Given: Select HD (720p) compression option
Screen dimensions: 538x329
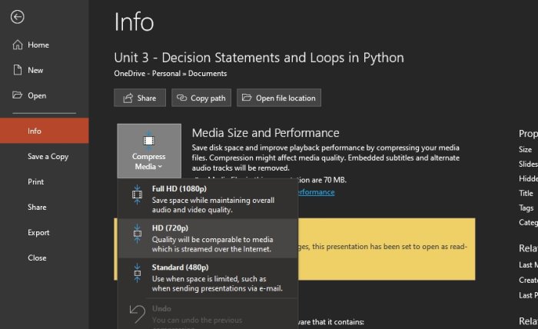Looking at the screenshot, I should [x=208, y=238].
